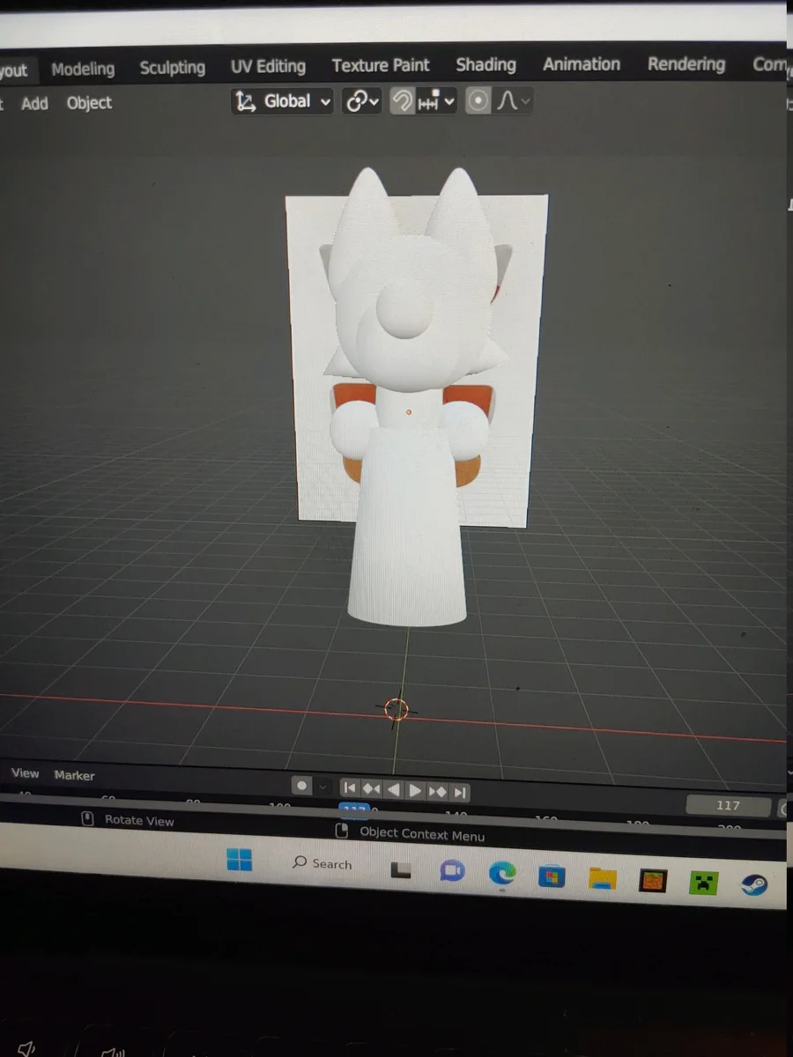Open Minecraft from the taskbar

[x=703, y=883]
